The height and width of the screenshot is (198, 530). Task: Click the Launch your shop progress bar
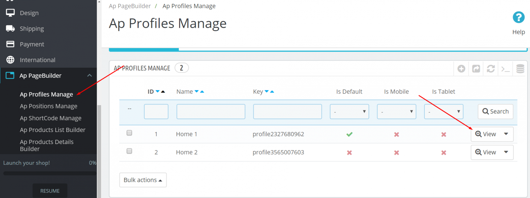click(49, 173)
